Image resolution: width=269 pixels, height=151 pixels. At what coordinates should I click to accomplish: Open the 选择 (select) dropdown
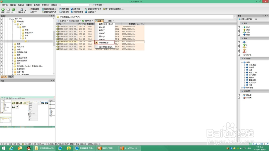tap(111, 21)
